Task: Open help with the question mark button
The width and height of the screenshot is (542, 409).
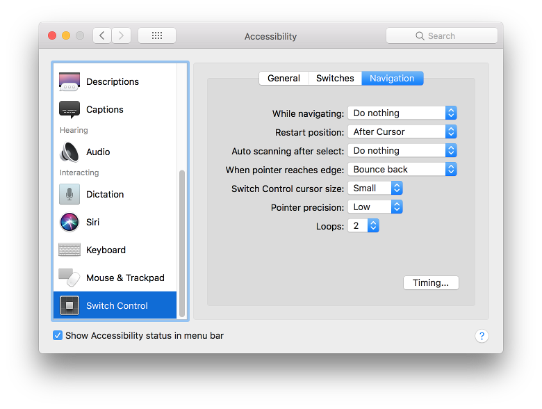Action: tap(482, 336)
